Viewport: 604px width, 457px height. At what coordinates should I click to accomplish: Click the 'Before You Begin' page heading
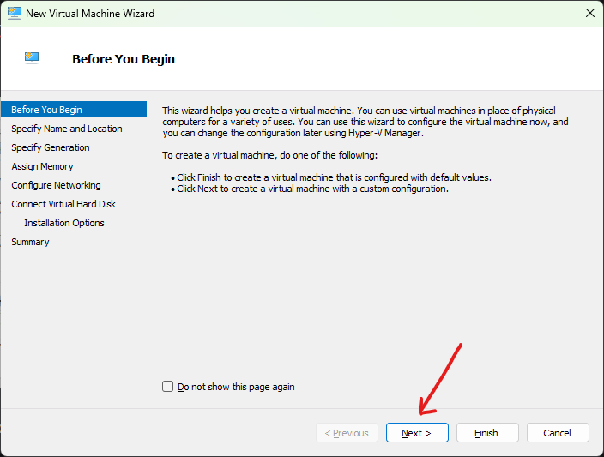124,59
